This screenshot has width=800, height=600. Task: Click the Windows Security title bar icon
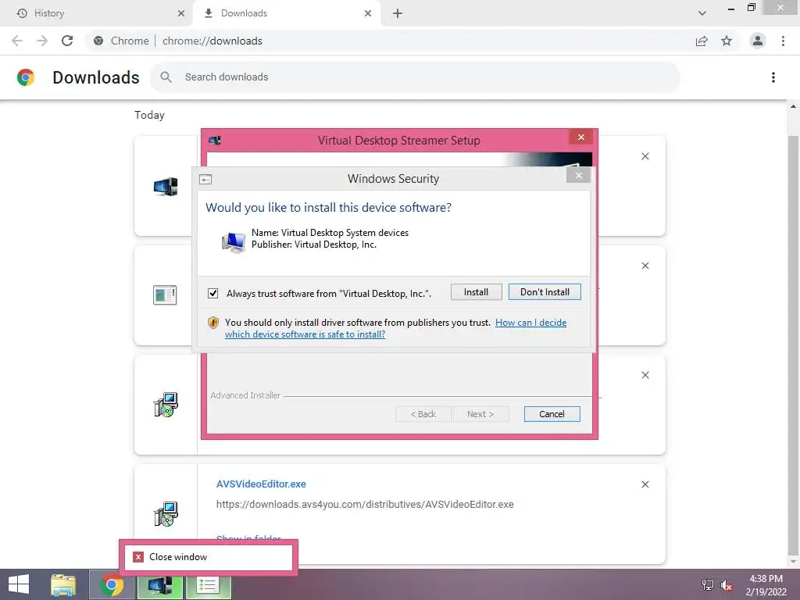click(x=205, y=179)
